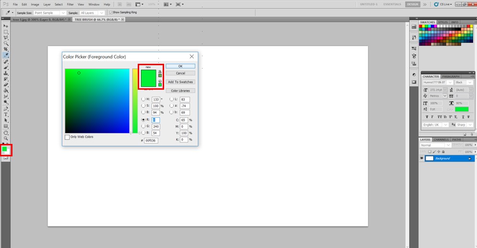477x248 pixels.
Task: Open the CS Live dropdown
Action: [x=443, y=4]
